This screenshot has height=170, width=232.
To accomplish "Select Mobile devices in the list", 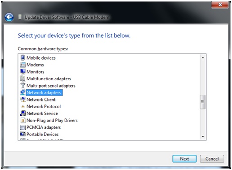I will [x=41, y=58].
